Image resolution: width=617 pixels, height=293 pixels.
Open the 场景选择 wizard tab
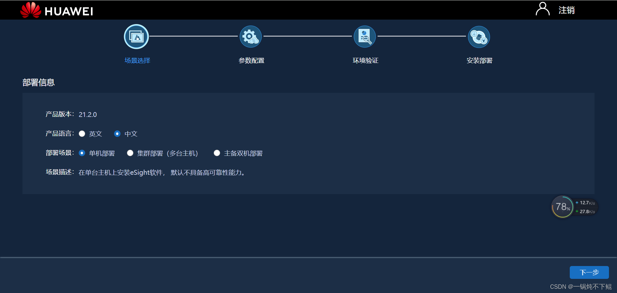137,60
